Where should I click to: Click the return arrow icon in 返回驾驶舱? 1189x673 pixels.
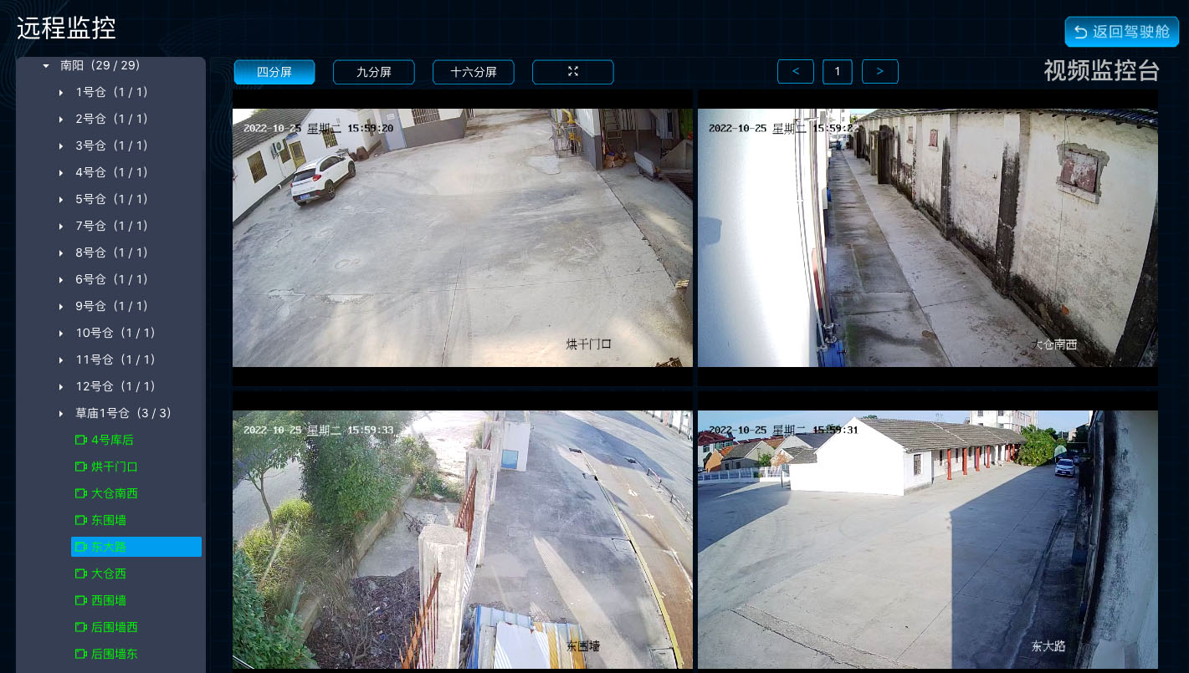tap(1080, 32)
